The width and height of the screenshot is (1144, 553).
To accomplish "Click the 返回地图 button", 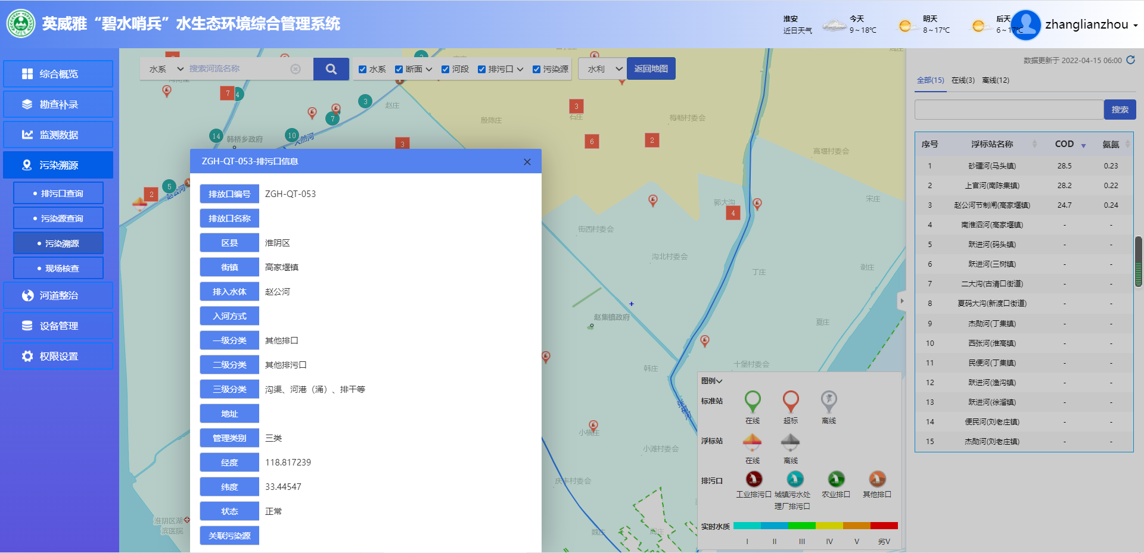I will [651, 69].
